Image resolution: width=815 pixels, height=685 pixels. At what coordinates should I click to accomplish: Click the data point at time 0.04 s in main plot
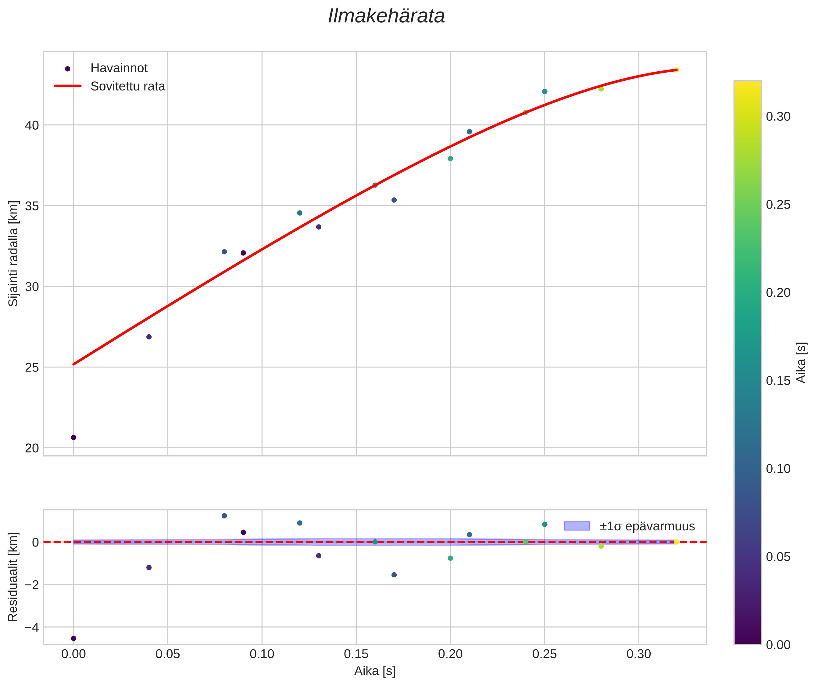point(149,337)
